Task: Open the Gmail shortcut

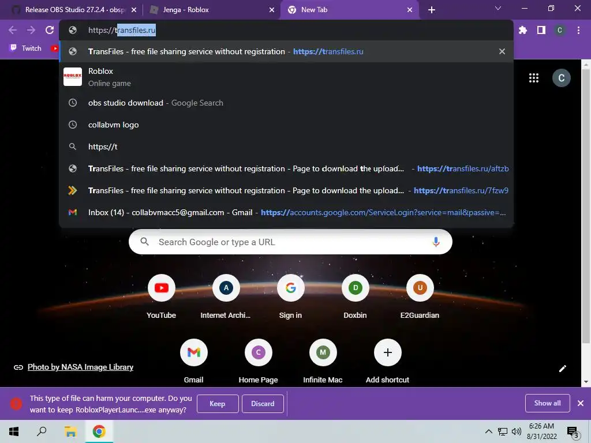Action: click(194, 361)
